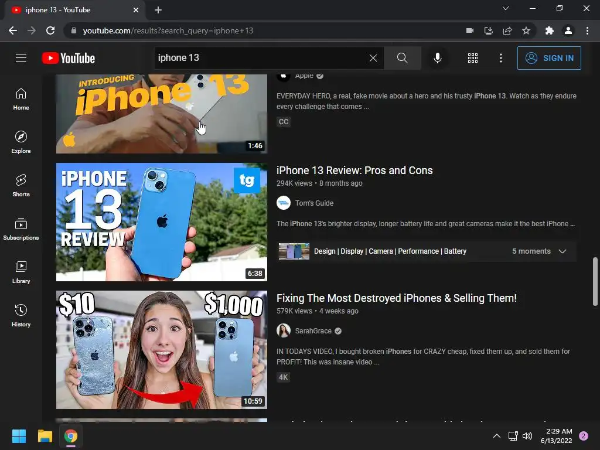Click the '579K views • 4 weeks ago' text
Viewport: 600px width, 450px height.
point(318,311)
